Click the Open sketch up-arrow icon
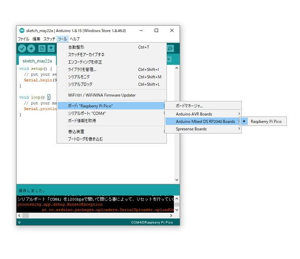Image resolution: width=300 pixels, height=259 pixels. 51,48
